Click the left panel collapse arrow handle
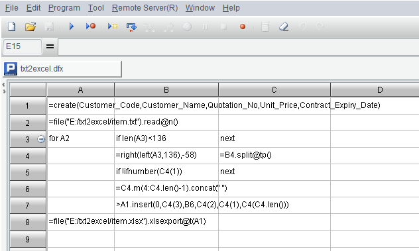Viewport: 419px width, 251px height. [3, 85]
